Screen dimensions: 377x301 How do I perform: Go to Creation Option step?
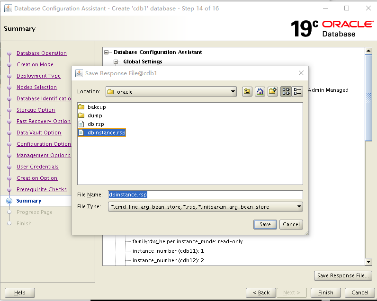[37, 178]
